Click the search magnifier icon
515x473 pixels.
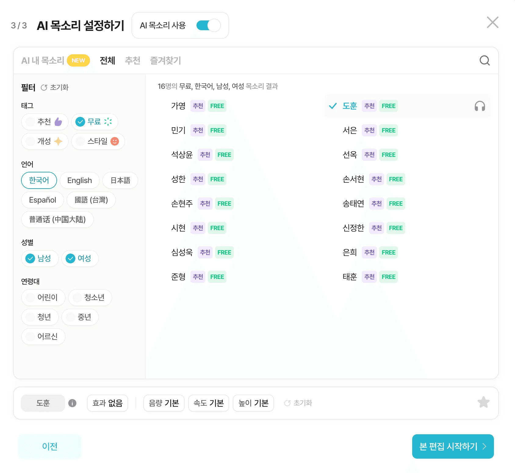coord(485,60)
